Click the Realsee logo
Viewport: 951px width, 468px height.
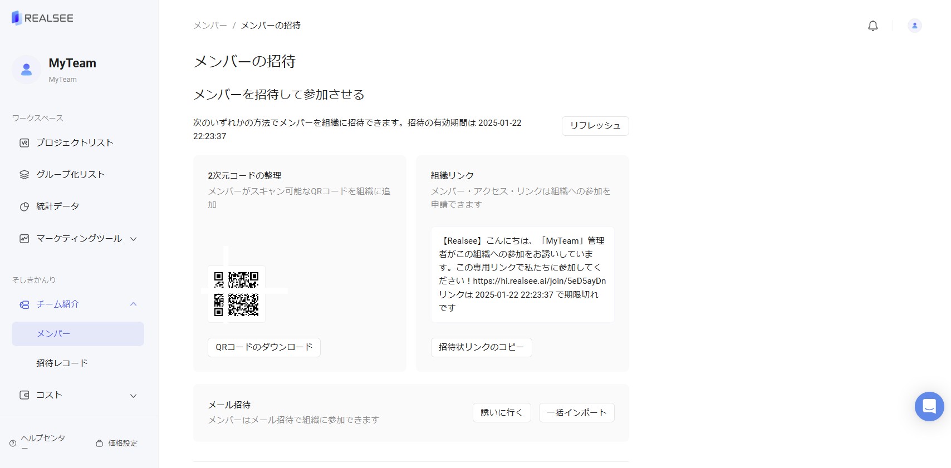[42, 18]
